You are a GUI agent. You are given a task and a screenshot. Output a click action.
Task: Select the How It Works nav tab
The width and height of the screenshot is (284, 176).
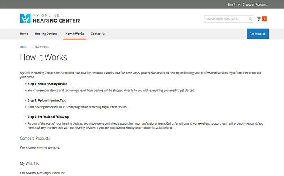75,34
